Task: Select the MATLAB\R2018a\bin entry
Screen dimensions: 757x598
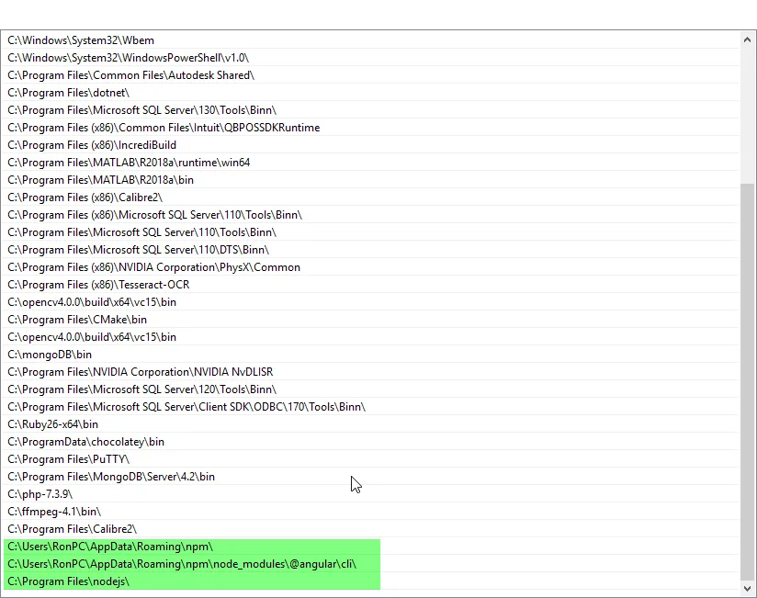Action: click(371, 180)
